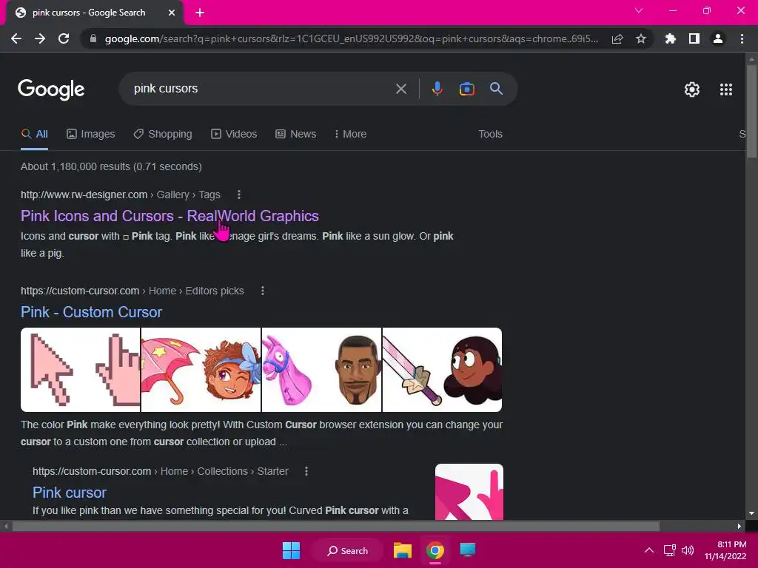This screenshot has width=758, height=568.
Task: Click the pink sword cursor thumbnail
Action: click(442, 370)
